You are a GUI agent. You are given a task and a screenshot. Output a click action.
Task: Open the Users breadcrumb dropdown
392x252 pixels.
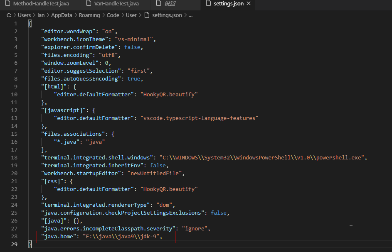[24, 15]
